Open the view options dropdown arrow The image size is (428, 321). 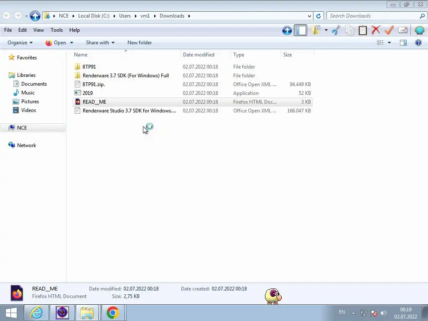pyautogui.click(x=389, y=43)
